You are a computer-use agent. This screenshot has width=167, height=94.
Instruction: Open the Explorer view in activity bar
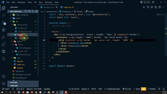(3, 8)
